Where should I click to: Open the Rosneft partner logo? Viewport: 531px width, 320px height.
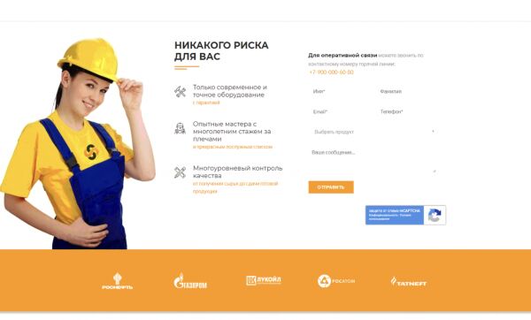[118, 281]
